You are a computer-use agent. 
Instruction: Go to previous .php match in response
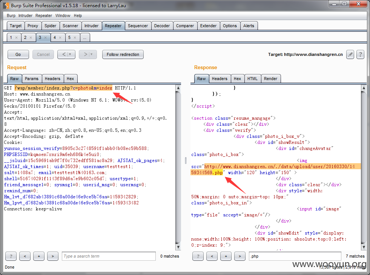click(212, 256)
